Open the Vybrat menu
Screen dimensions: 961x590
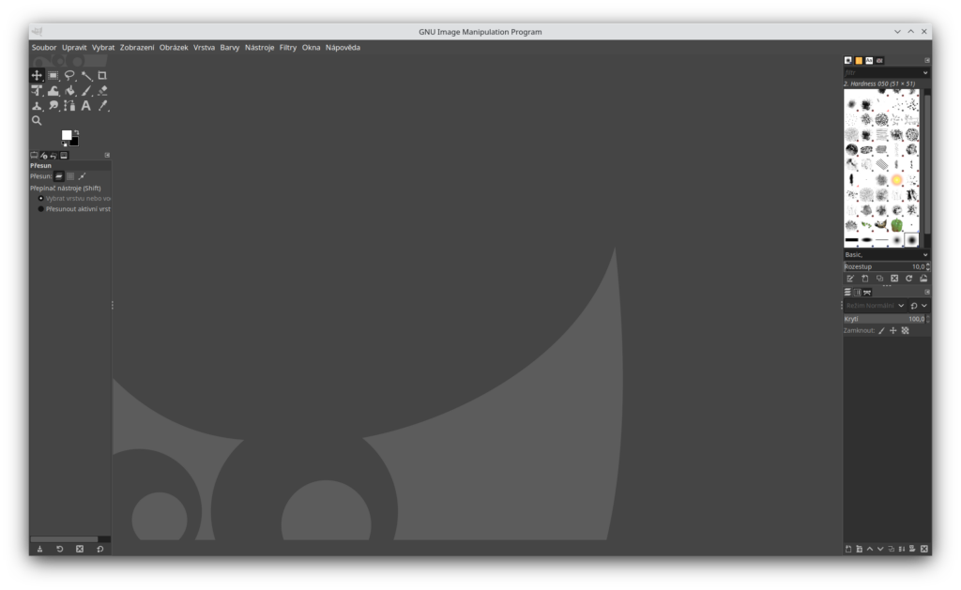click(103, 47)
